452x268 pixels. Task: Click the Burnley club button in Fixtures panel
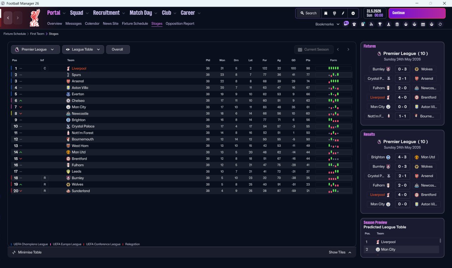point(380,69)
